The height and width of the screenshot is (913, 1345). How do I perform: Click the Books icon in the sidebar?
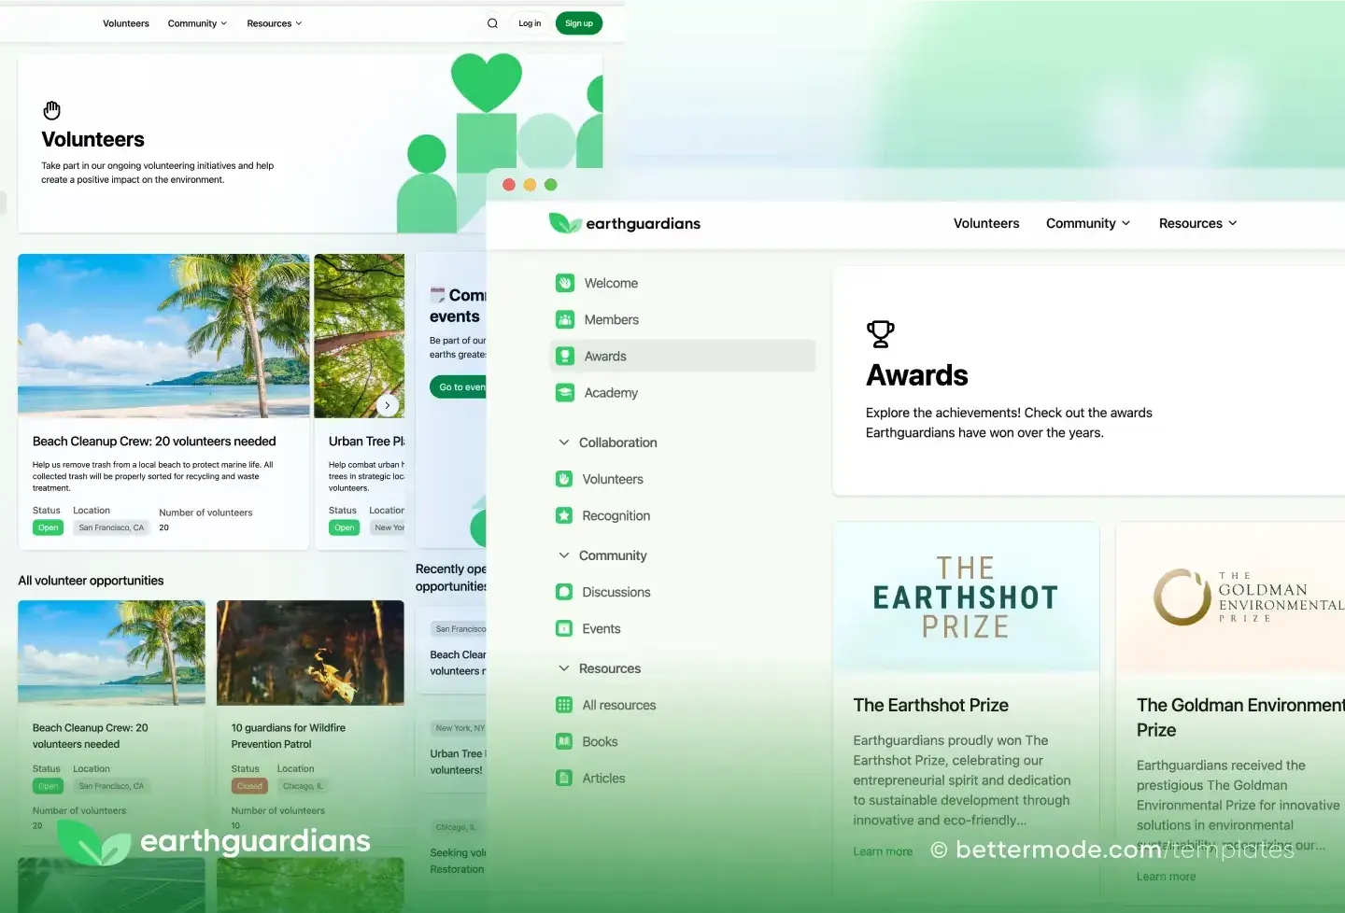pos(564,741)
